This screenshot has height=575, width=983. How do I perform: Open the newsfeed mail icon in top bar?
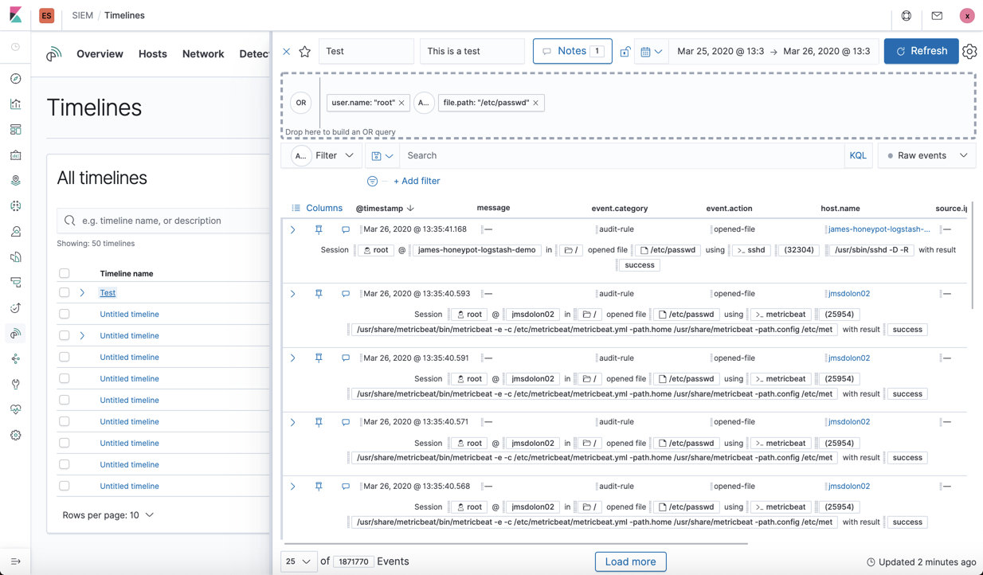[x=937, y=16]
